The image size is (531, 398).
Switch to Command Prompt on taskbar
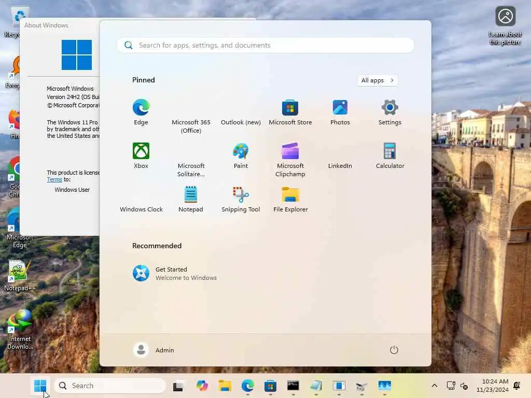coord(293,386)
